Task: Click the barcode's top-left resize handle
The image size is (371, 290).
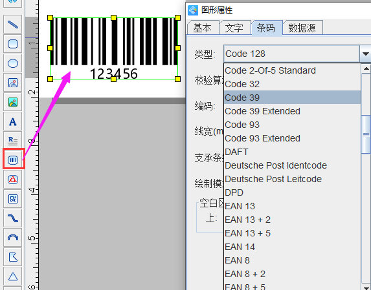Action: tap(50, 17)
